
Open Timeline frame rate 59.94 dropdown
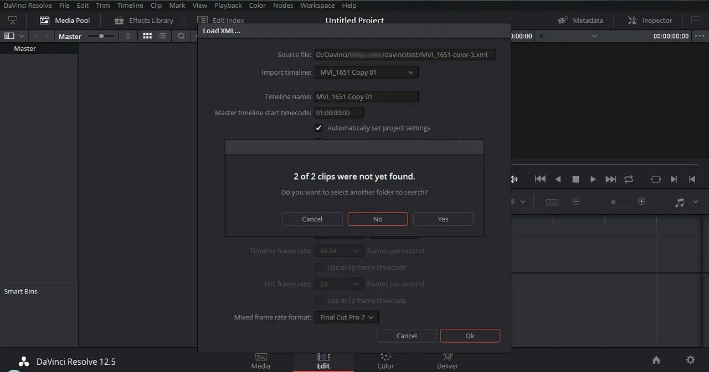(x=339, y=251)
